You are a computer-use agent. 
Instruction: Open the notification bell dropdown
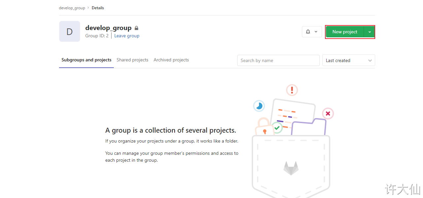point(312,32)
